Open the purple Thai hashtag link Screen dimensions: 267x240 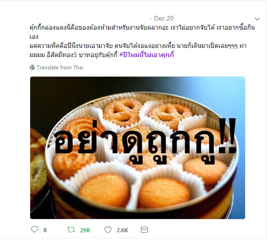pyautogui.click(x=147, y=55)
